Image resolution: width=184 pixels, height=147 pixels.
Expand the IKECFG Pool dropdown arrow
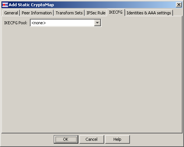[98, 23]
